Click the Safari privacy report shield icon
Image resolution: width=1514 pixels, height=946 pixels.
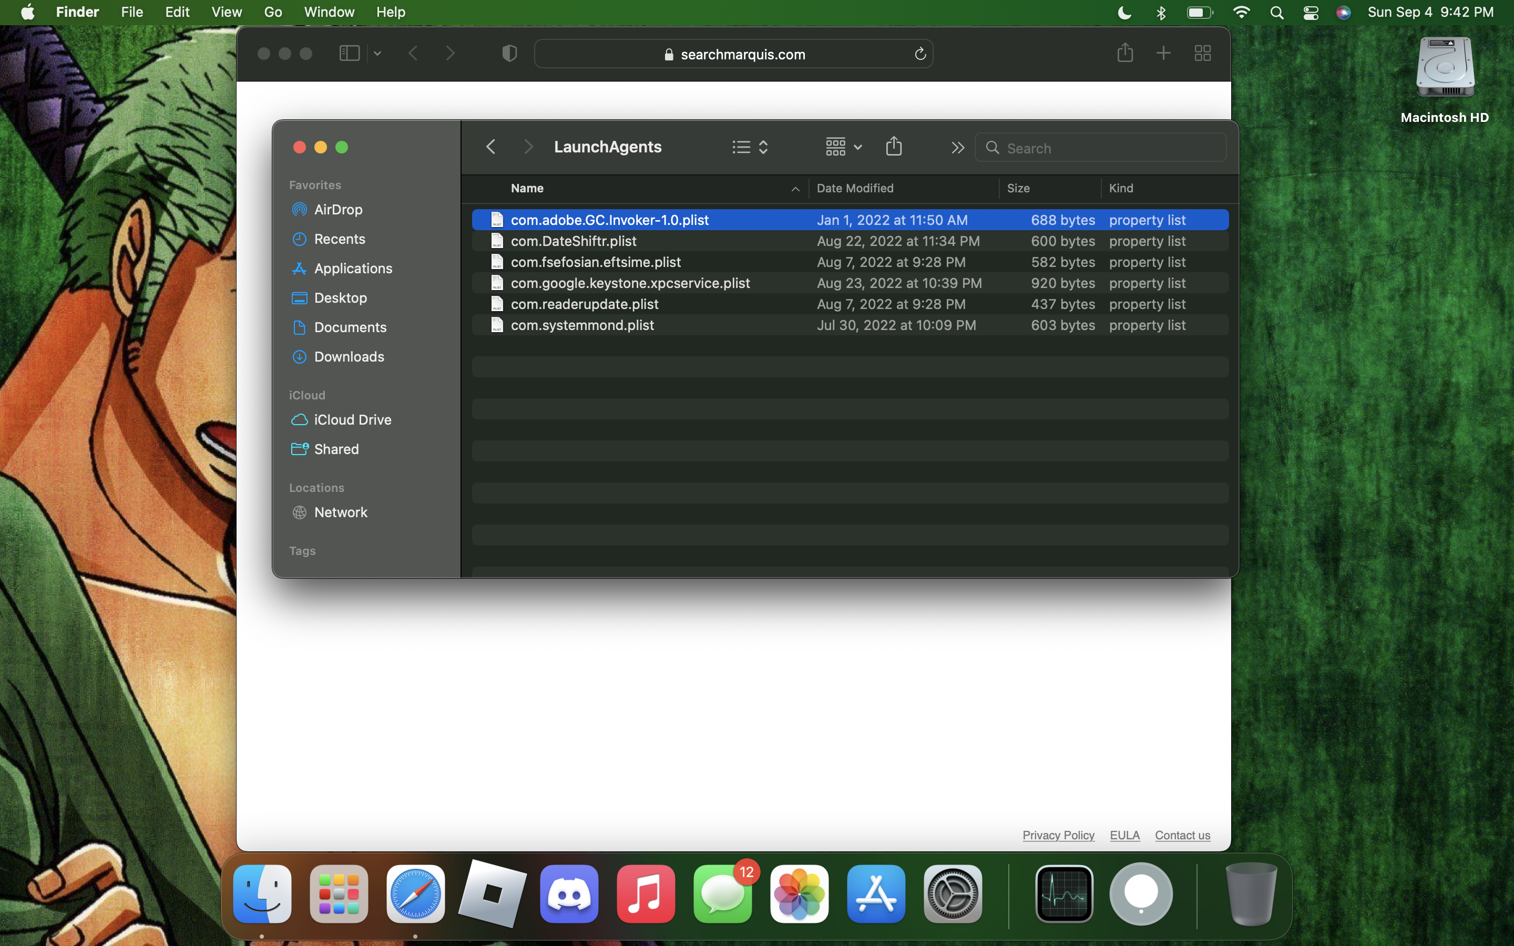tap(509, 54)
